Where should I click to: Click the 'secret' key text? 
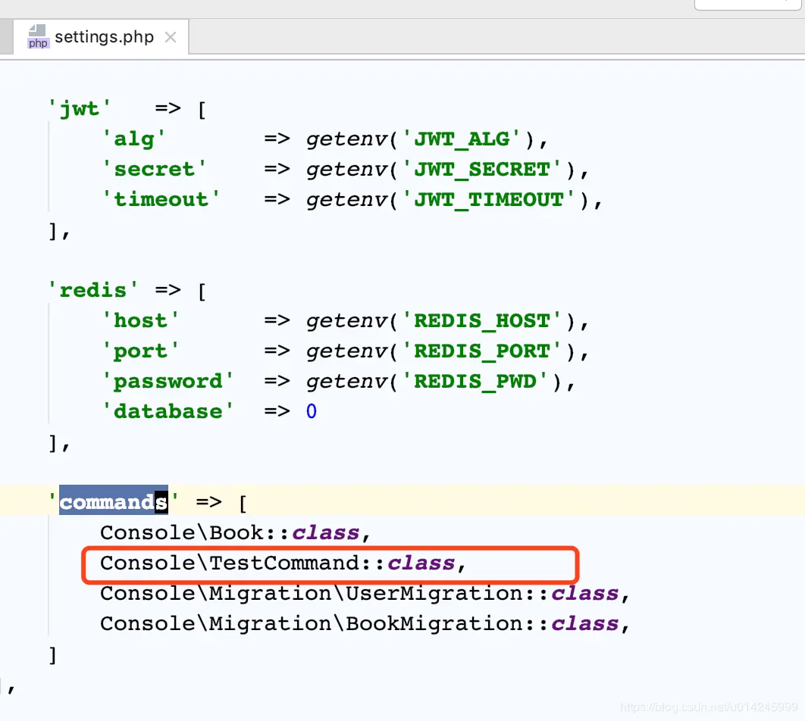click(154, 169)
